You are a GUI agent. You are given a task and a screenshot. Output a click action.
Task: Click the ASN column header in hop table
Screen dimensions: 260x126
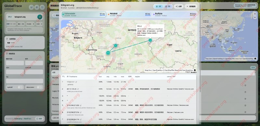pos(130,77)
